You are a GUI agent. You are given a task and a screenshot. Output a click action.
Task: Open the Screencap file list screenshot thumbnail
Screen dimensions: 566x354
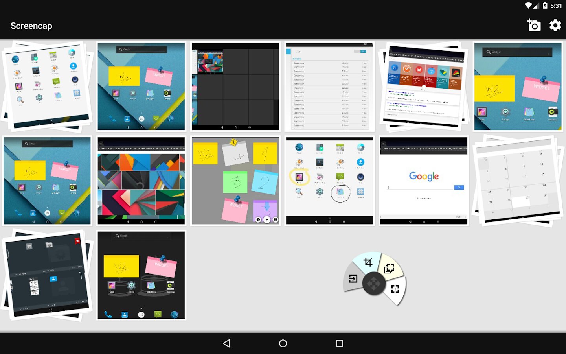[329, 87]
